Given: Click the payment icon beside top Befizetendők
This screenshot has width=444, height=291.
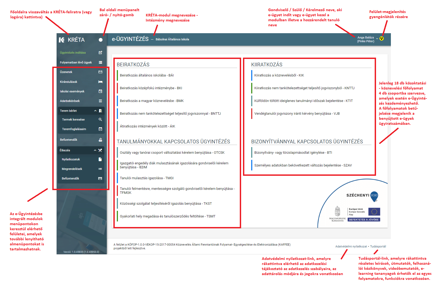Looking at the screenshot, I should tap(100, 140).
